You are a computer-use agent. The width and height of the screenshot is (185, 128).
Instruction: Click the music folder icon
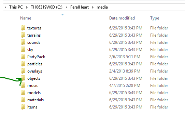(x=23, y=85)
